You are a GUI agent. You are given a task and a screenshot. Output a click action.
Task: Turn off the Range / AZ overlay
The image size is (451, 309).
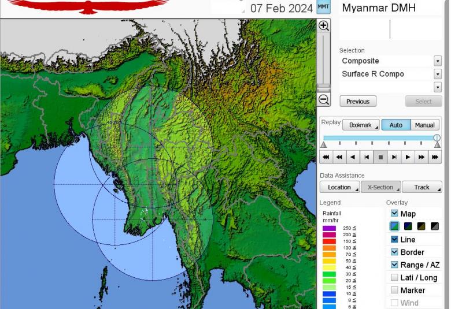(x=394, y=265)
